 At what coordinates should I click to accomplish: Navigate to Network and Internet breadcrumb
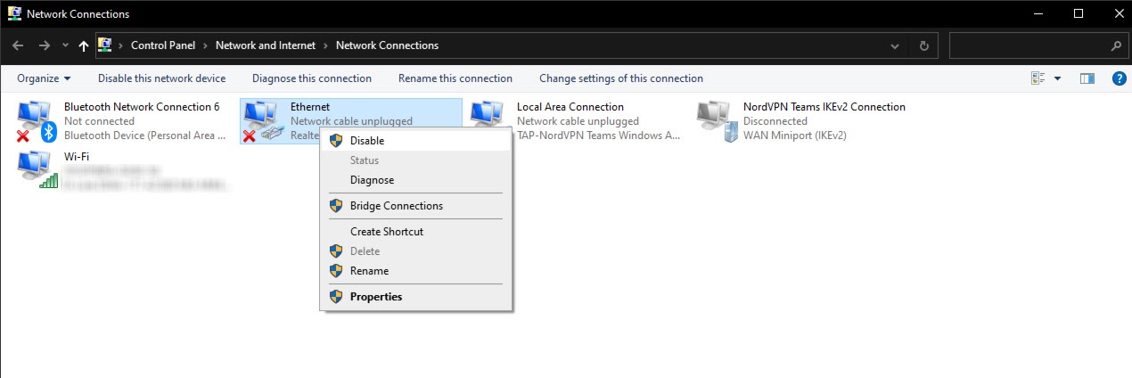(265, 45)
